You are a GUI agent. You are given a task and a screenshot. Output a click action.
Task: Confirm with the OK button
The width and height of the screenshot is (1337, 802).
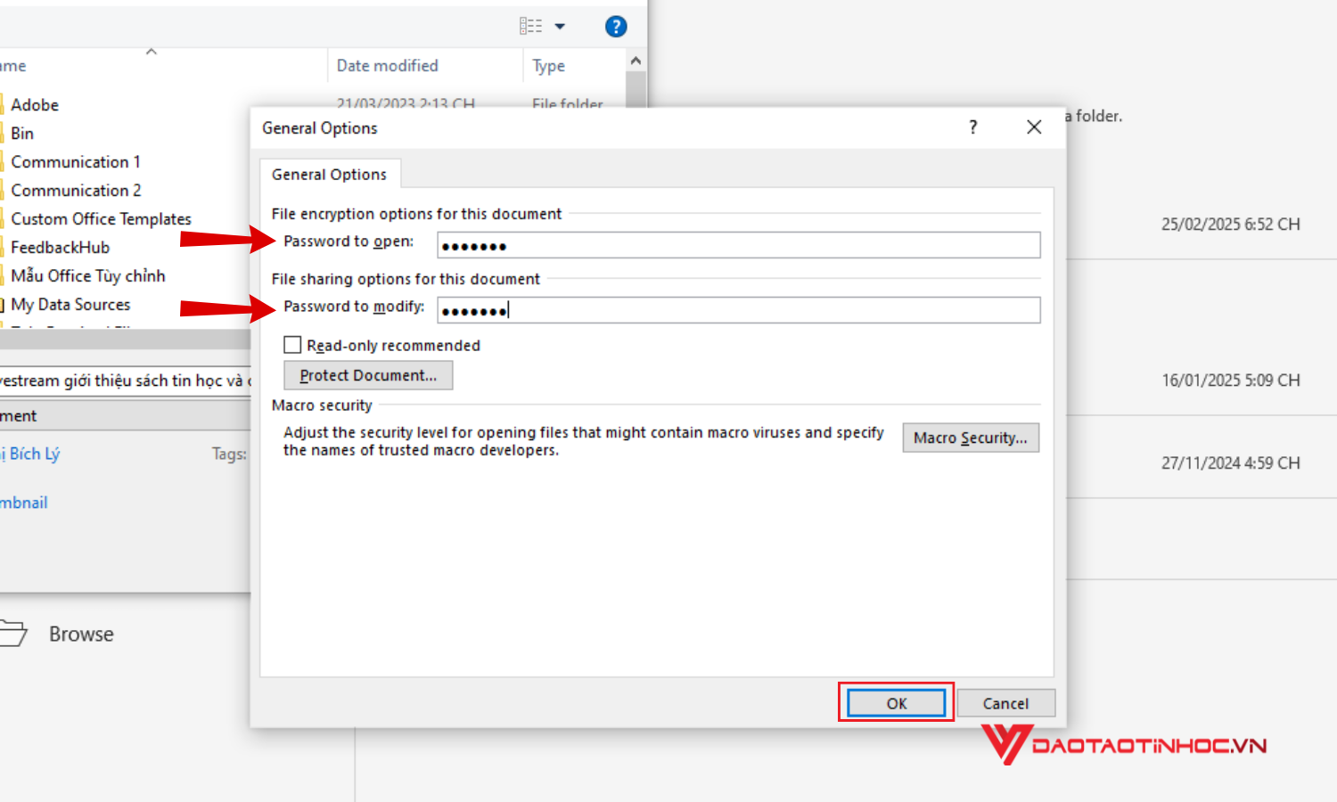(x=896, y=703)
